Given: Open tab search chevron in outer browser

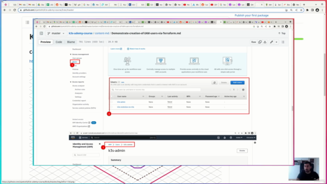Looking at the screenshot, I should (x=316, y=5).
